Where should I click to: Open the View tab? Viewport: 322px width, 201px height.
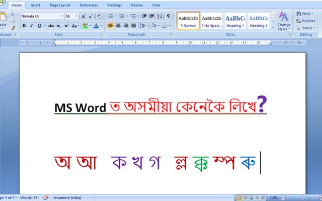(156, 5)
